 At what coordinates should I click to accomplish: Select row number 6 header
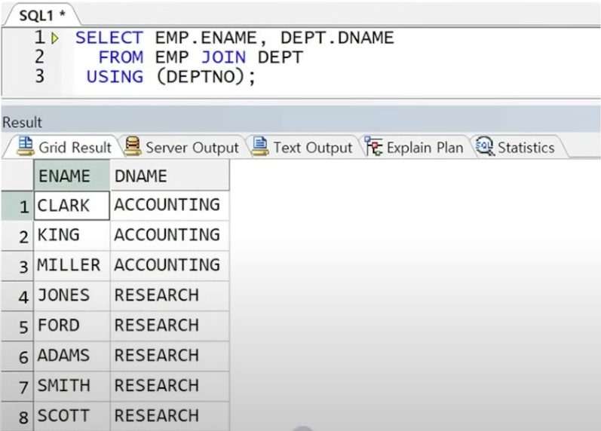click(17, 356)
